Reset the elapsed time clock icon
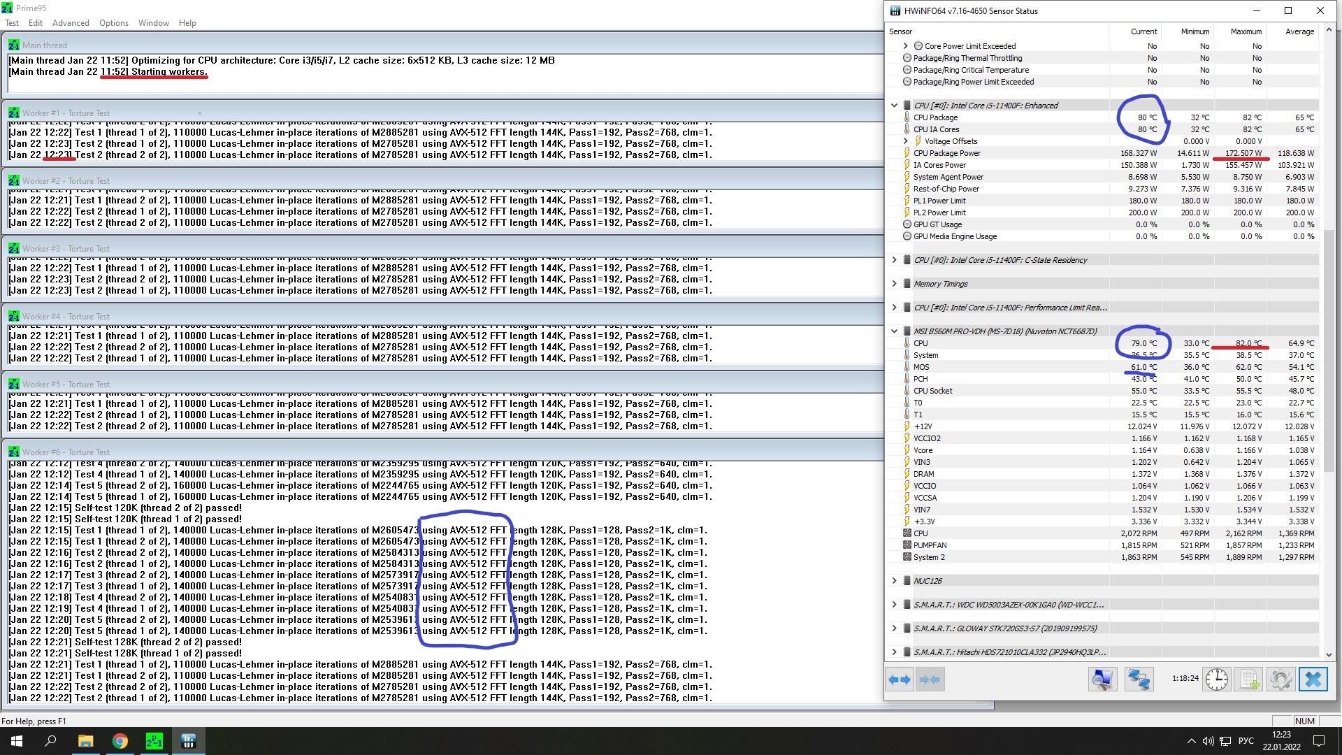The height and width of the screenshot is (755, 1342). pyautogui.click(x=1217, y=679)
